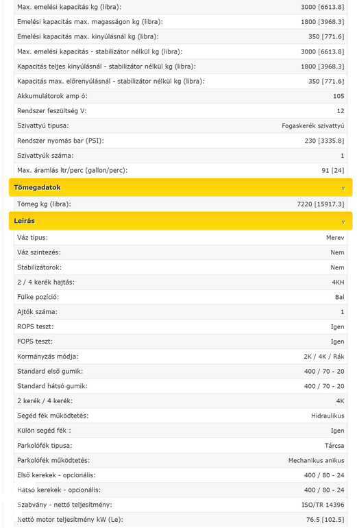This screenshot has height=528, width=357.
Task: Click the Standard első gumik row
Action: tap(180, 371)
